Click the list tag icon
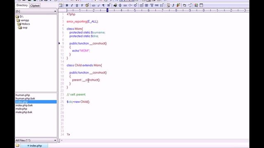264x148 pixels. (x=162, y=5)
